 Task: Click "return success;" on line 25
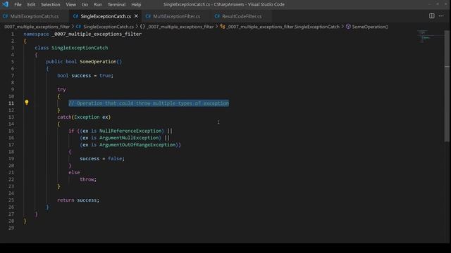pos(78,200)
